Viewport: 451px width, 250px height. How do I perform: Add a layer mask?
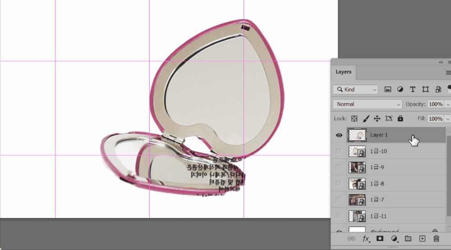(x=380, y=238)
